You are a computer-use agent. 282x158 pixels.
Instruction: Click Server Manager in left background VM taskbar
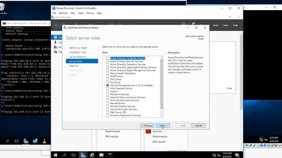26,141
